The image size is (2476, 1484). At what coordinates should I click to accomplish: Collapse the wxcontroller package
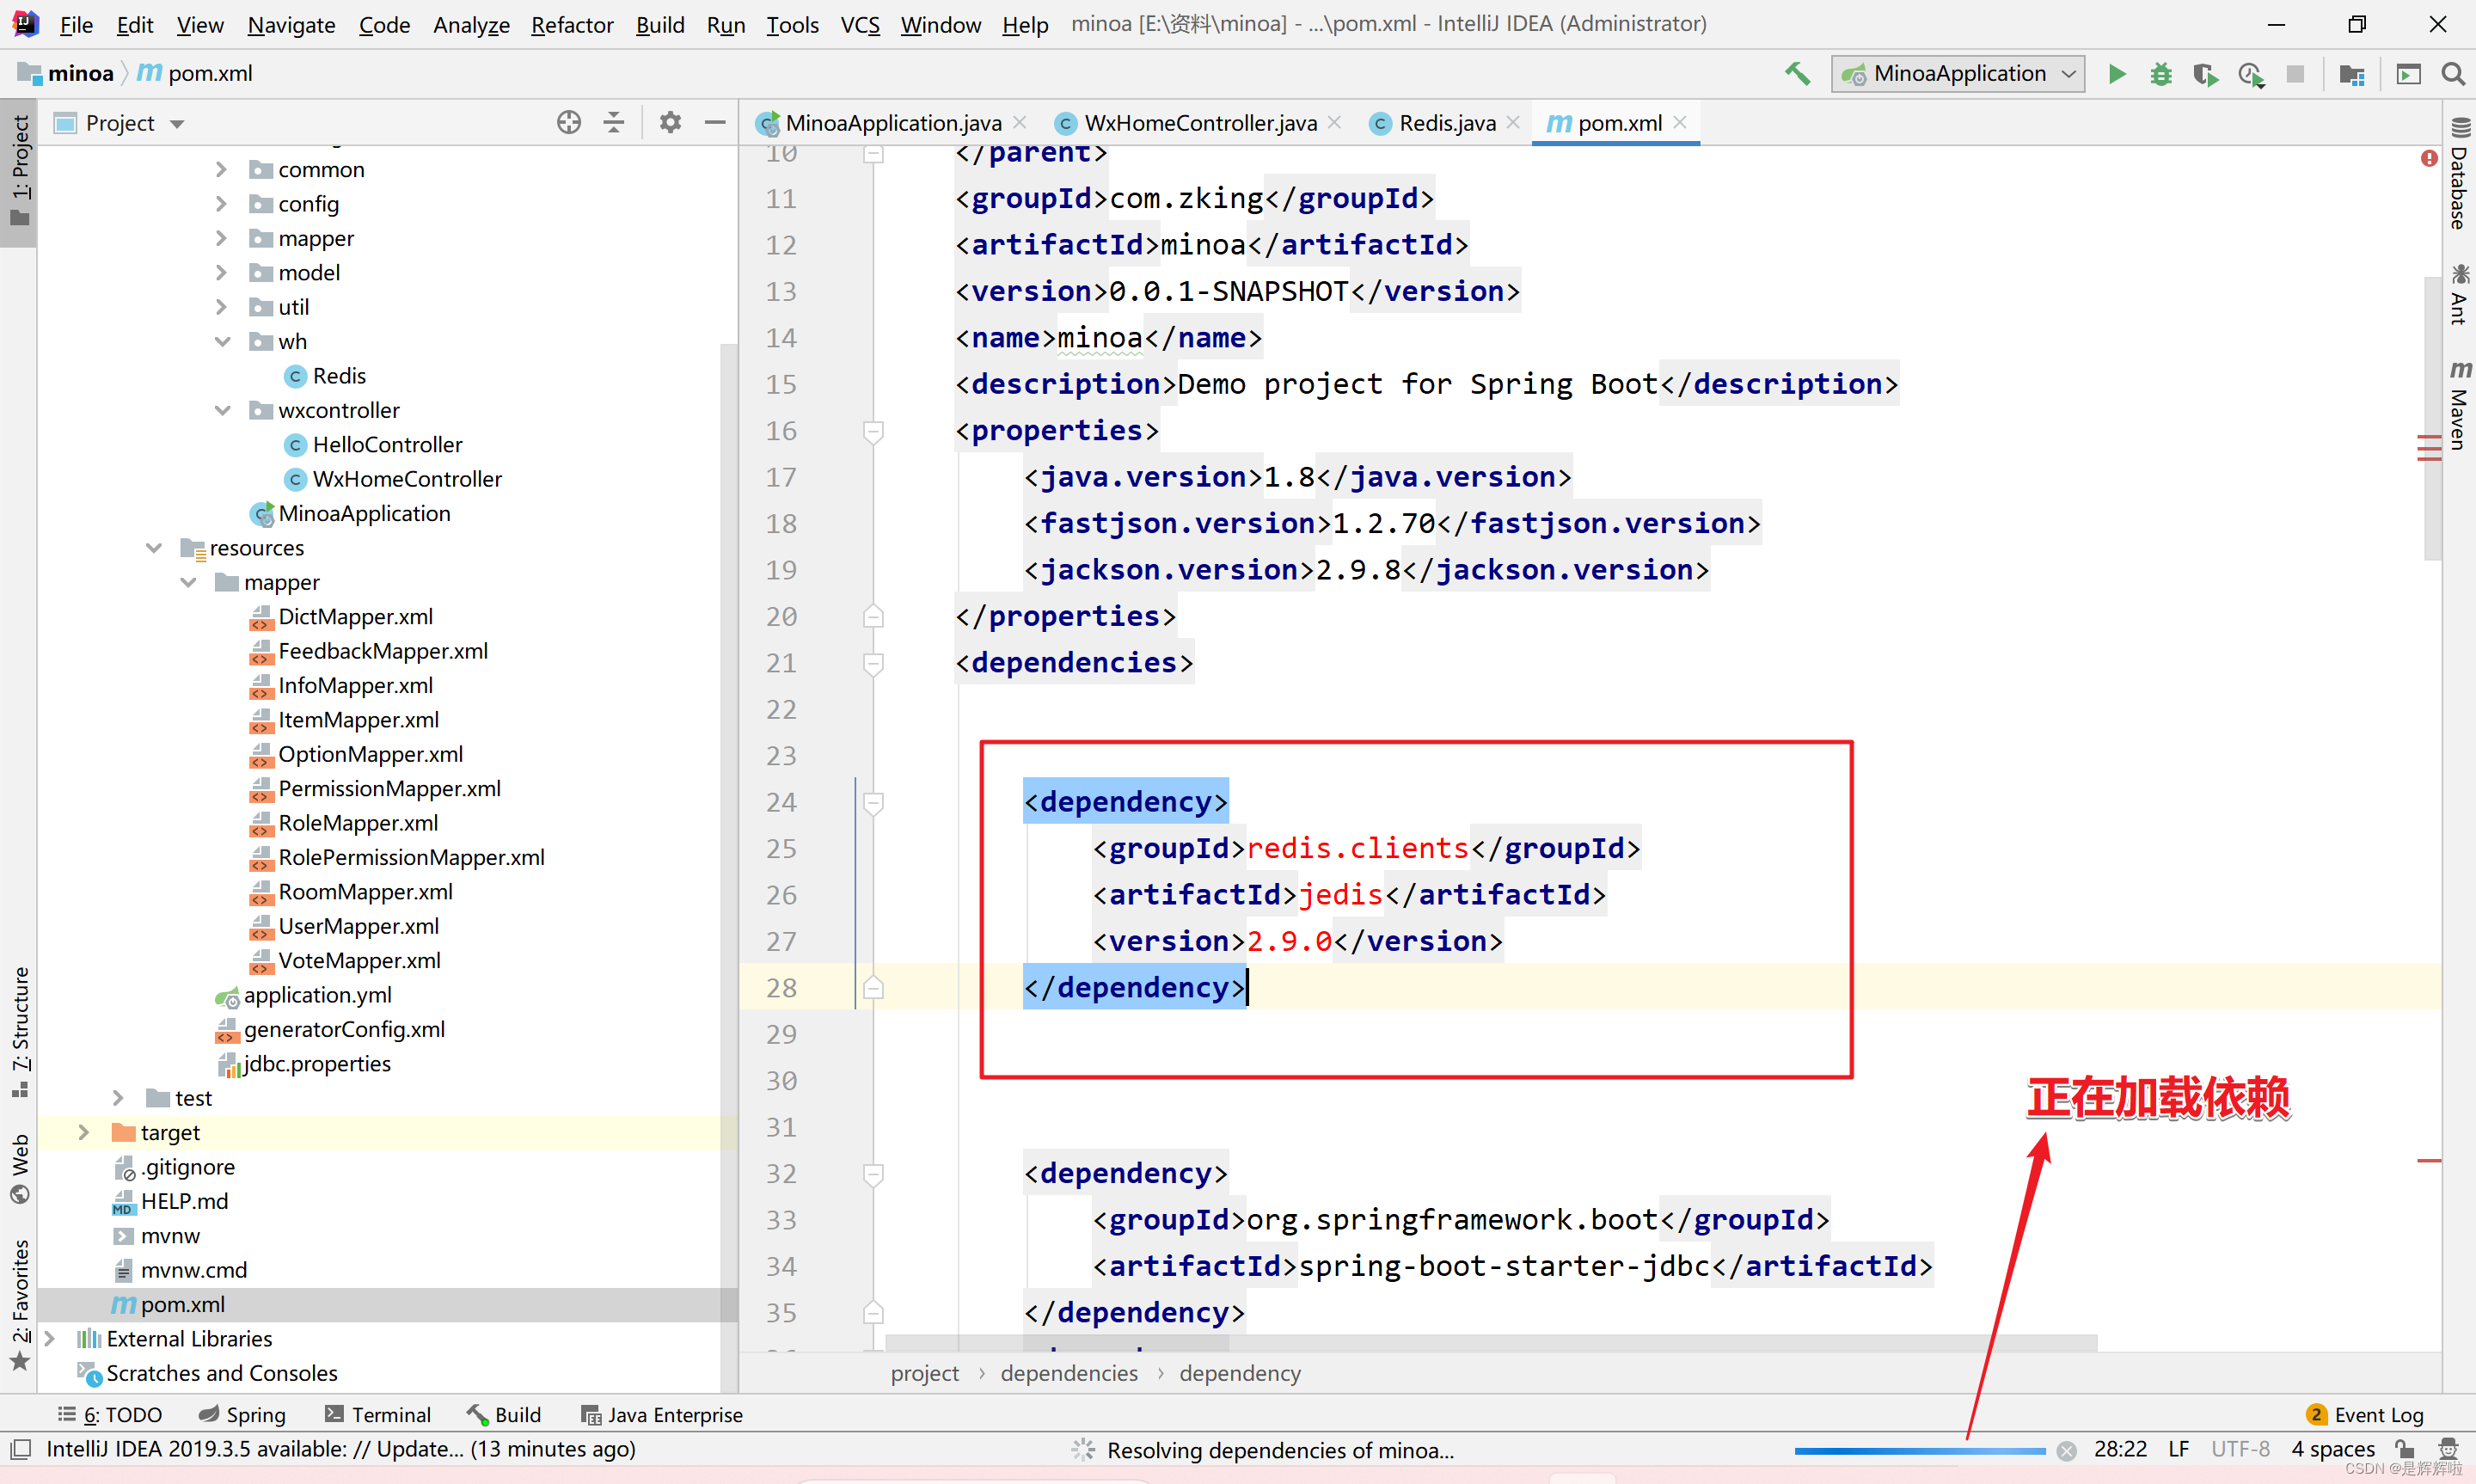pos(221,410)
